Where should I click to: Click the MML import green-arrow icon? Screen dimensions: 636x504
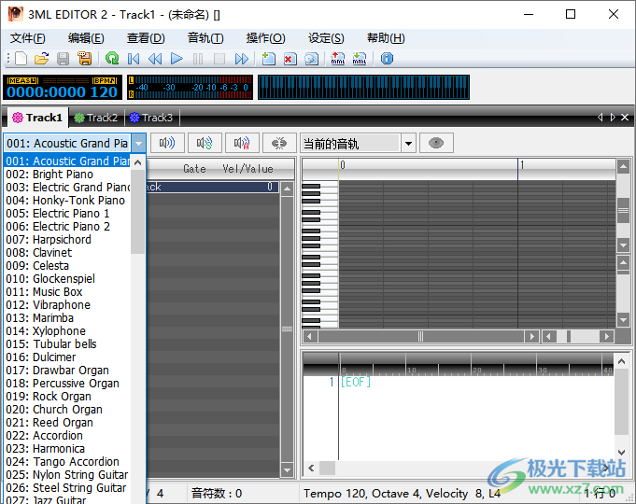(360, 59)
